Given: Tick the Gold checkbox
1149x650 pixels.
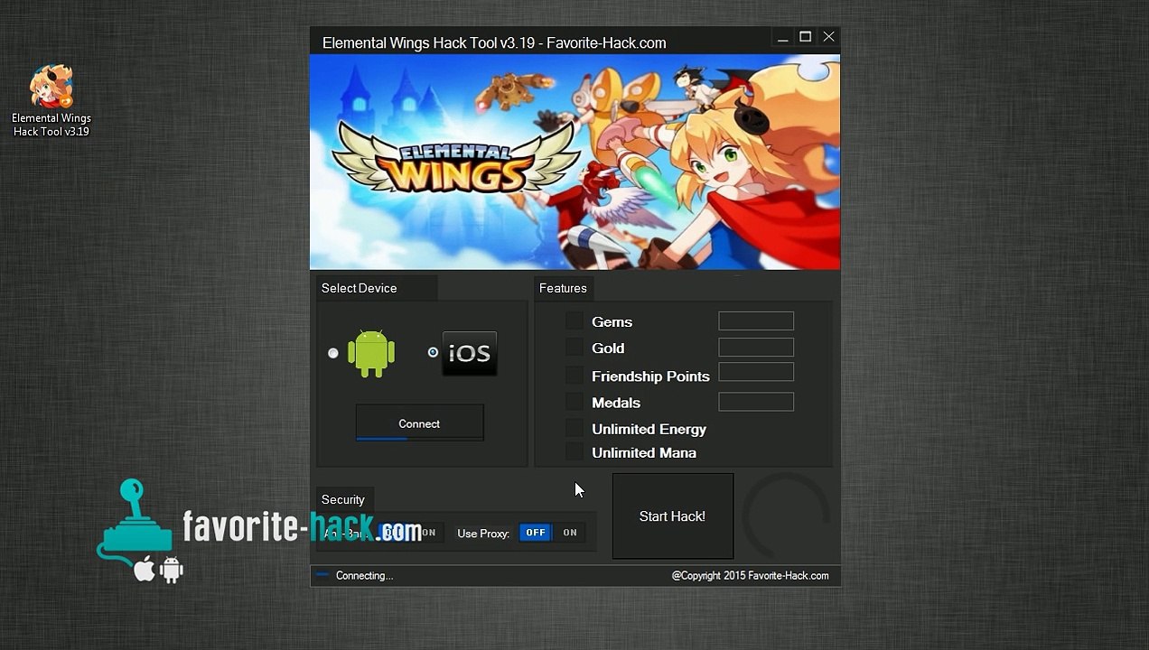Looking at the screenshot, I should pos(574,348).
